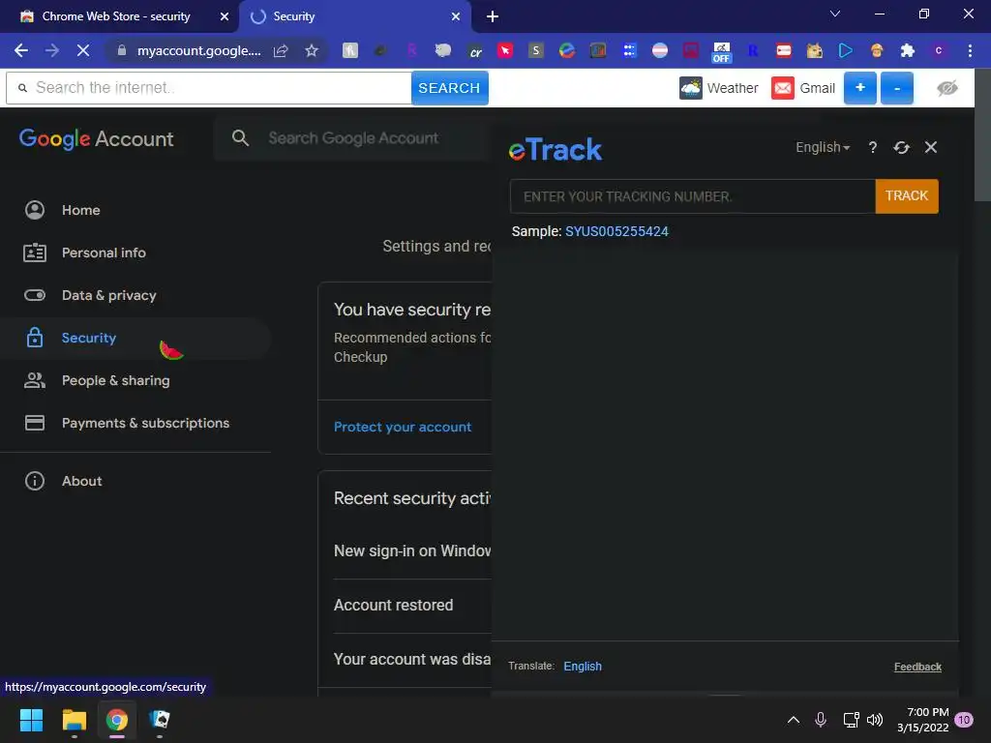Open Data & privacy in the sidebar
Image resolution: width=991 pixels, height=743 pixels.
point(135,295)
